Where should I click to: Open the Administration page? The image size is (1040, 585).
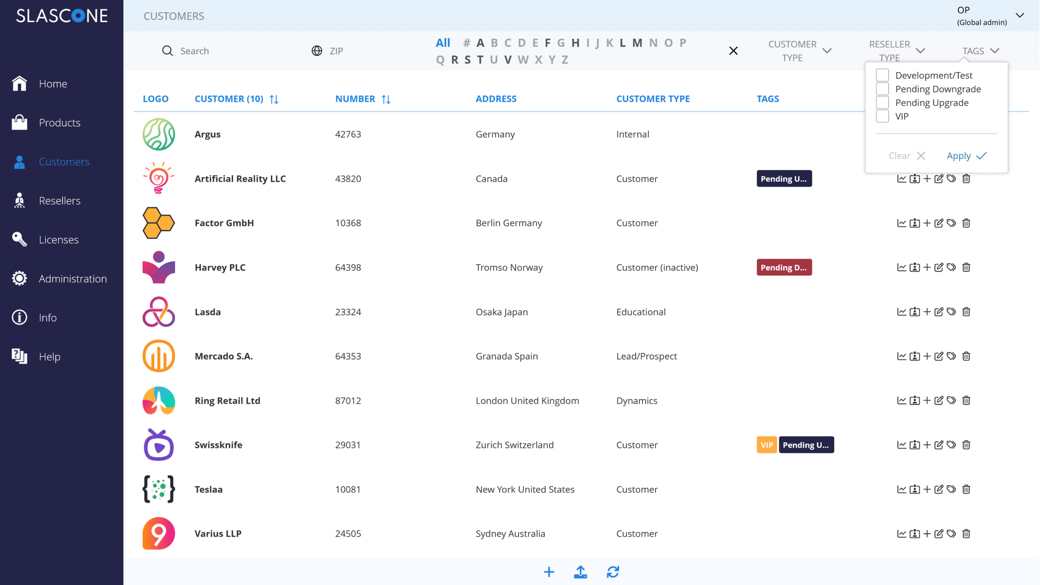pyautogui.click(x=73, y=278)
